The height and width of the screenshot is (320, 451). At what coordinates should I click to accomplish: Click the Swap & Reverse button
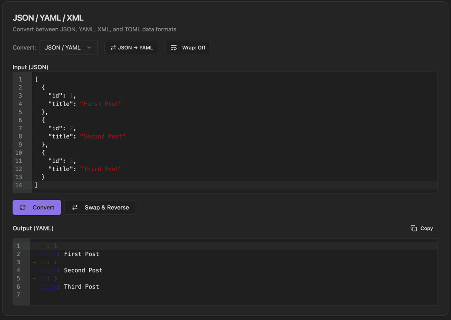[x=100, y=207]
